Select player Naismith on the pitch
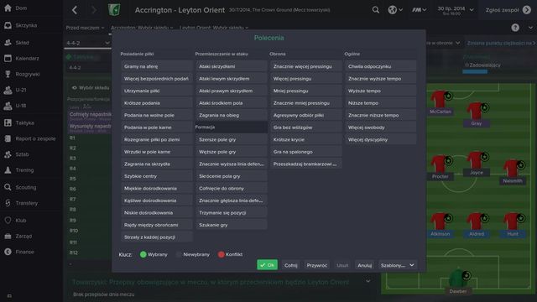This screenshot has width=537, height=302. [x=513, y=172]
